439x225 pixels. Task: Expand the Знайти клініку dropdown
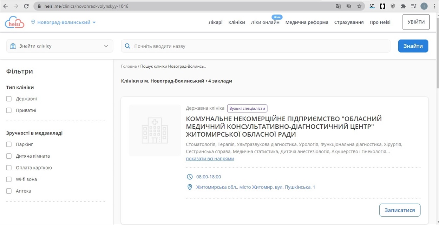pyautogui.click(x=60, y=46)
